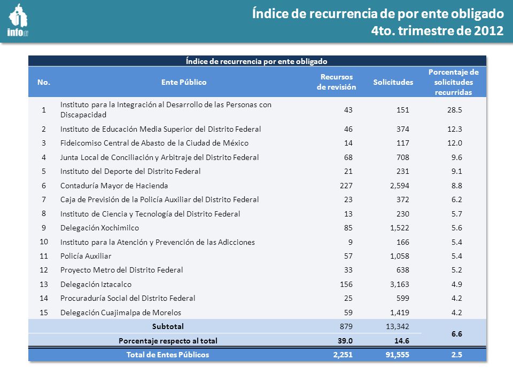The width and height of the screenshot is (513, 384).
Task: Click percentage value 5.7
Action: (457, 214)
